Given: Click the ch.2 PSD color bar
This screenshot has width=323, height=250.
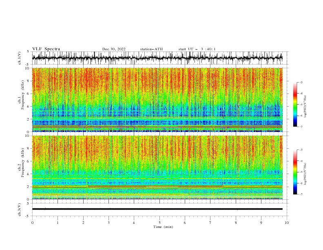Looking at the screenshot, I should pos(295,172).
